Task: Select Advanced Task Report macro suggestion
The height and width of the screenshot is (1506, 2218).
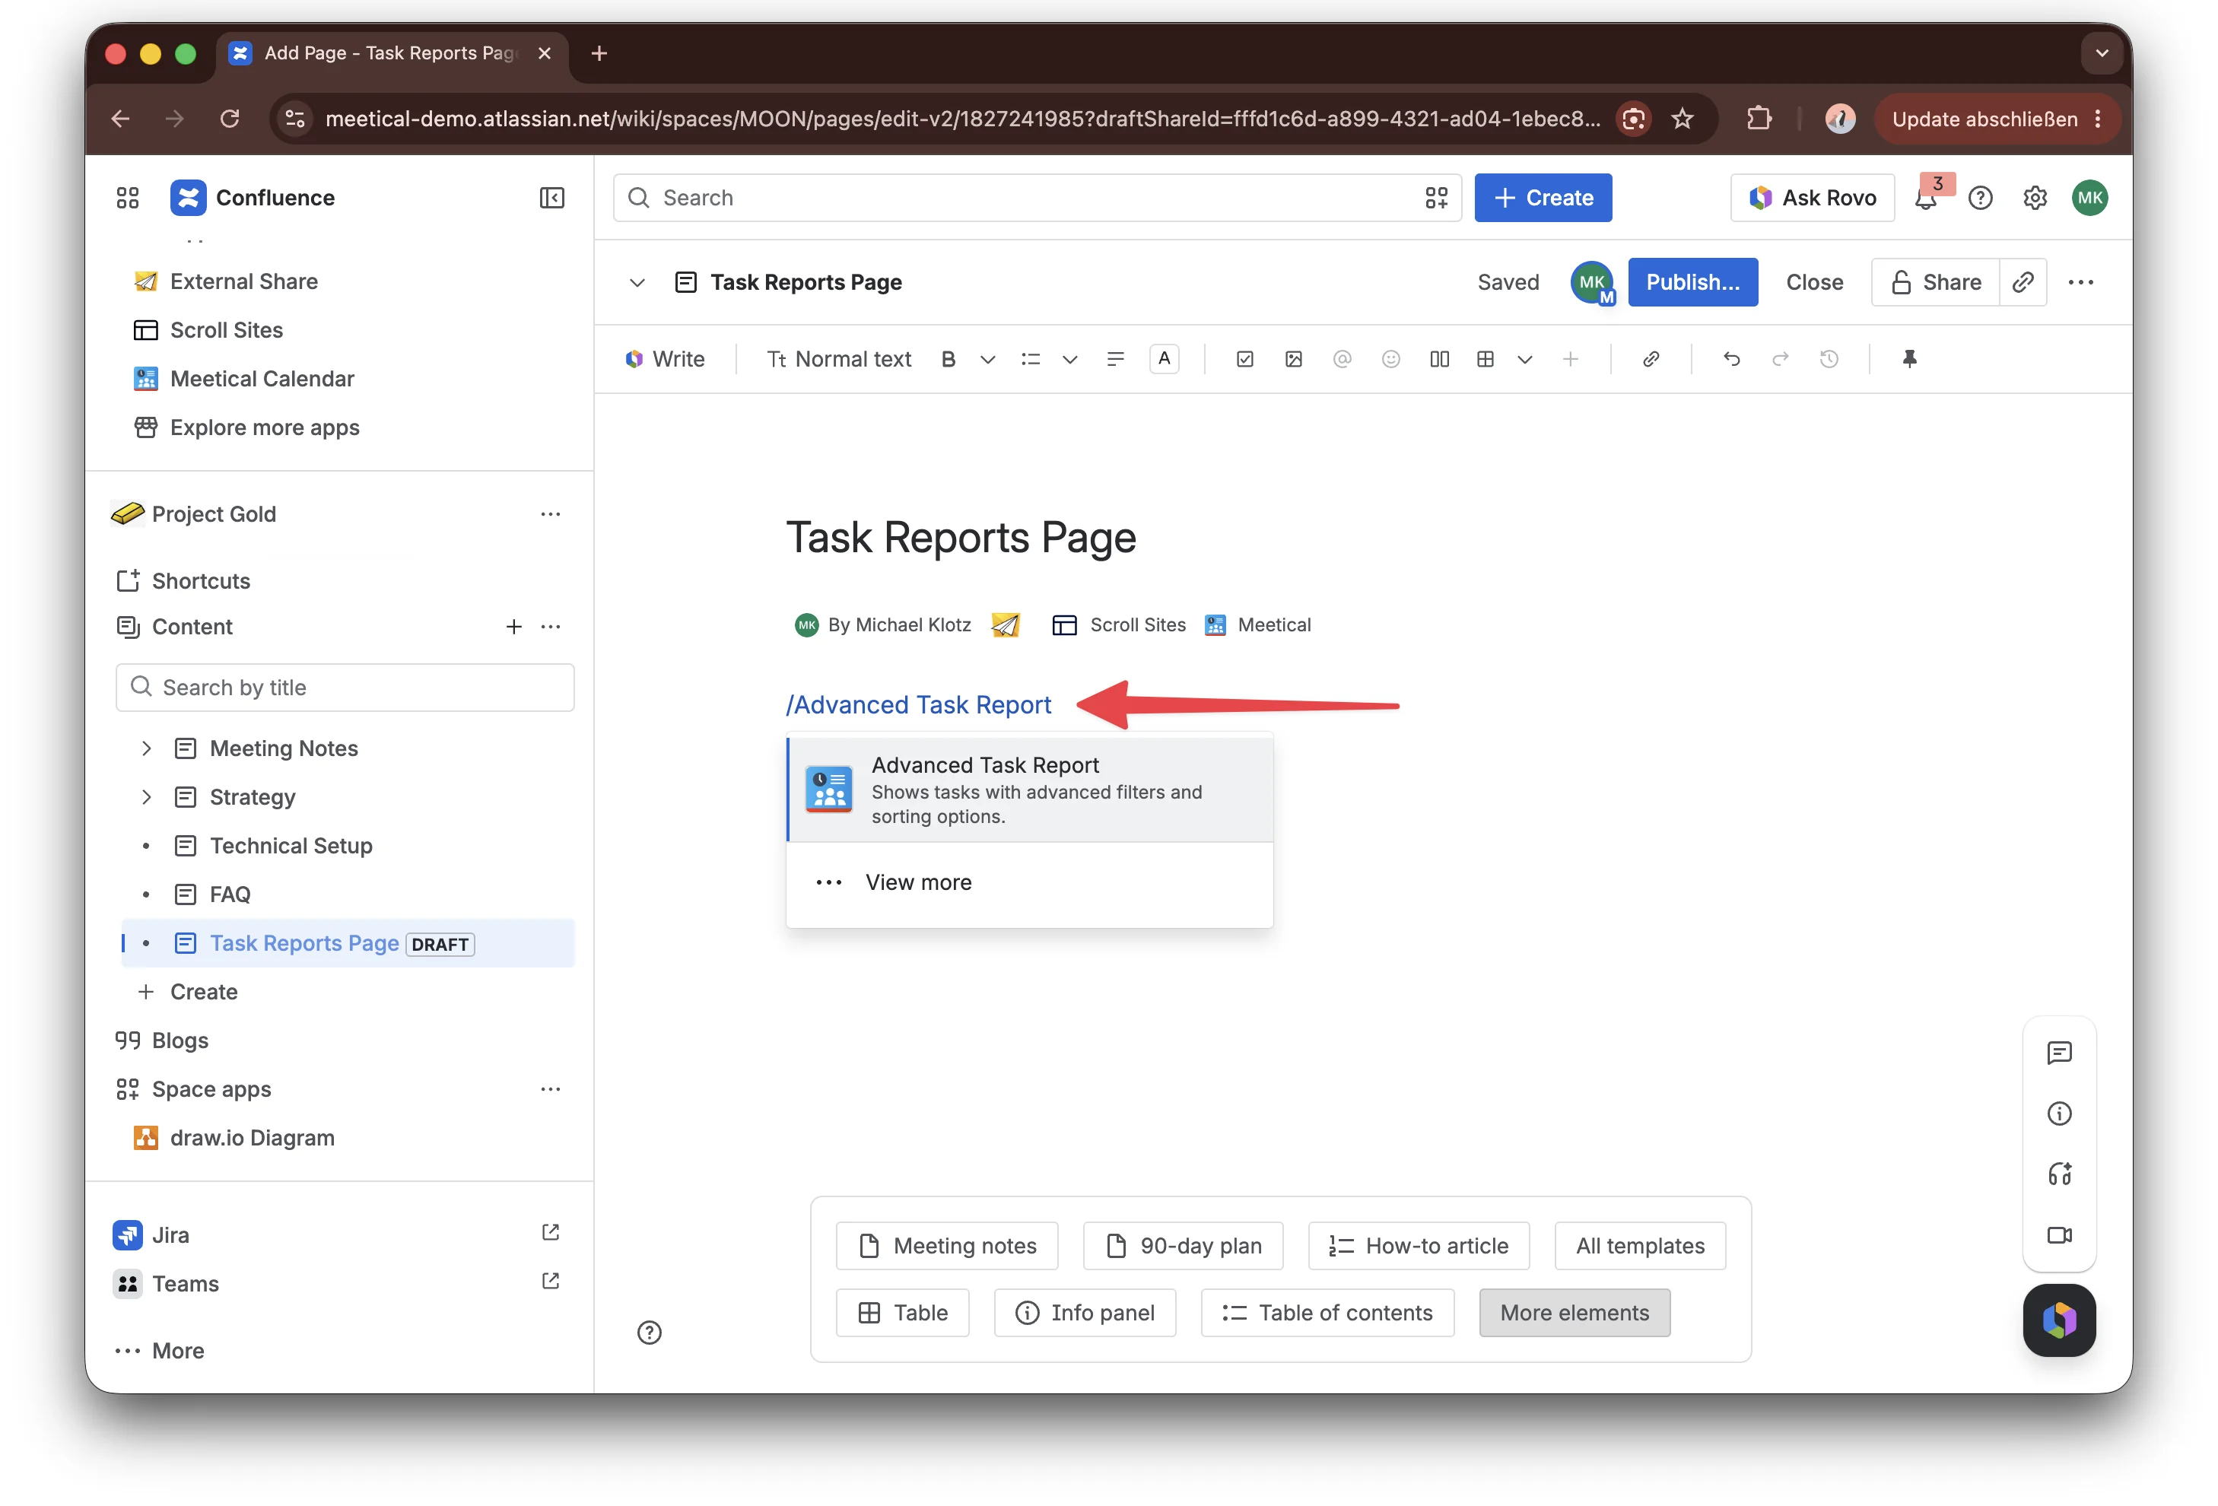Action: pyautogui.click(x=1029, y=790)
